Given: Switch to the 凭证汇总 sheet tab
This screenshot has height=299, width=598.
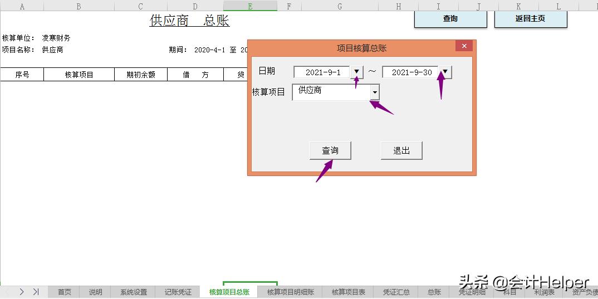Looking at the screenshot, I should 396,292.
